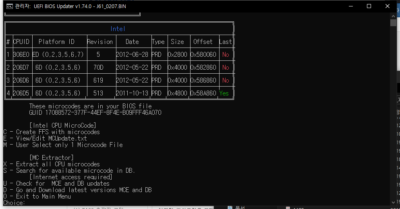The height and width of the screenshot is (209, 400).
Task: Click 'C - Create FFS with microcodes' option
Action: [x=52, y=132]
